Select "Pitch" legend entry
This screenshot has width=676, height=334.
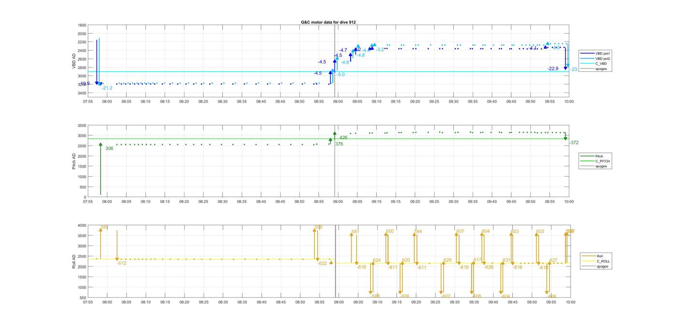[x=592, y=156]
